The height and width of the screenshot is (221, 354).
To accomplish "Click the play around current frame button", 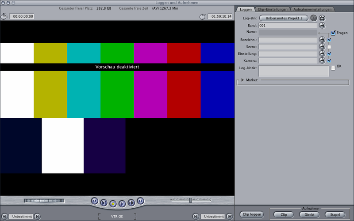I will click(x=131, y=203).
